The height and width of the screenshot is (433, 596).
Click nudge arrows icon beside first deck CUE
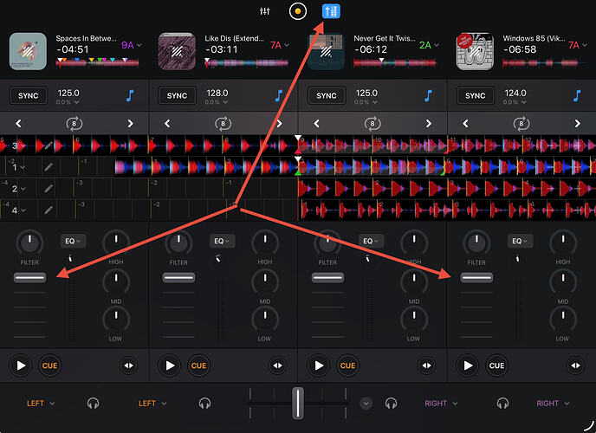(128, 365)
